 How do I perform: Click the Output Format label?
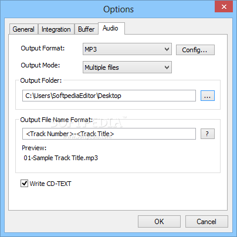click(43, 48)
